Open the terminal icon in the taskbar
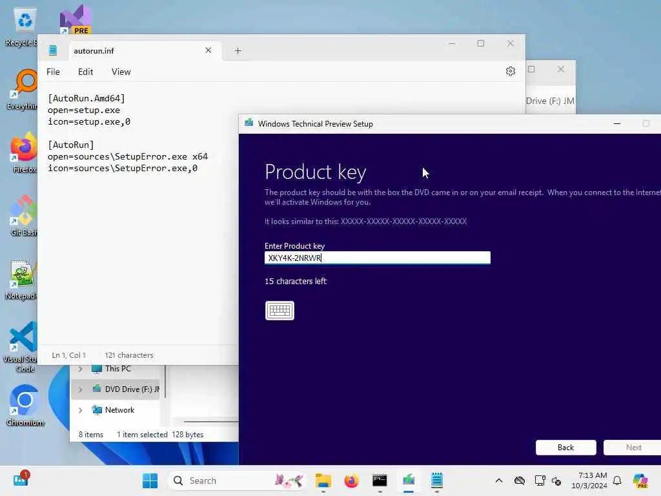This screenshot has height=496, width=661. 380,480
